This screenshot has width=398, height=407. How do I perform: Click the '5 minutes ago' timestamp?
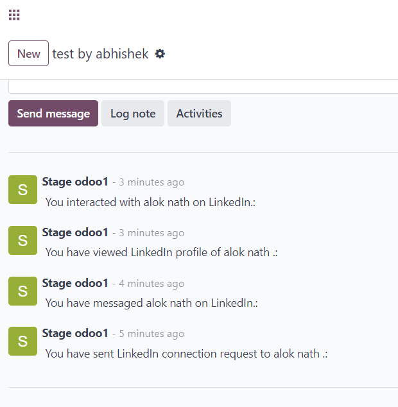point(151,334)
